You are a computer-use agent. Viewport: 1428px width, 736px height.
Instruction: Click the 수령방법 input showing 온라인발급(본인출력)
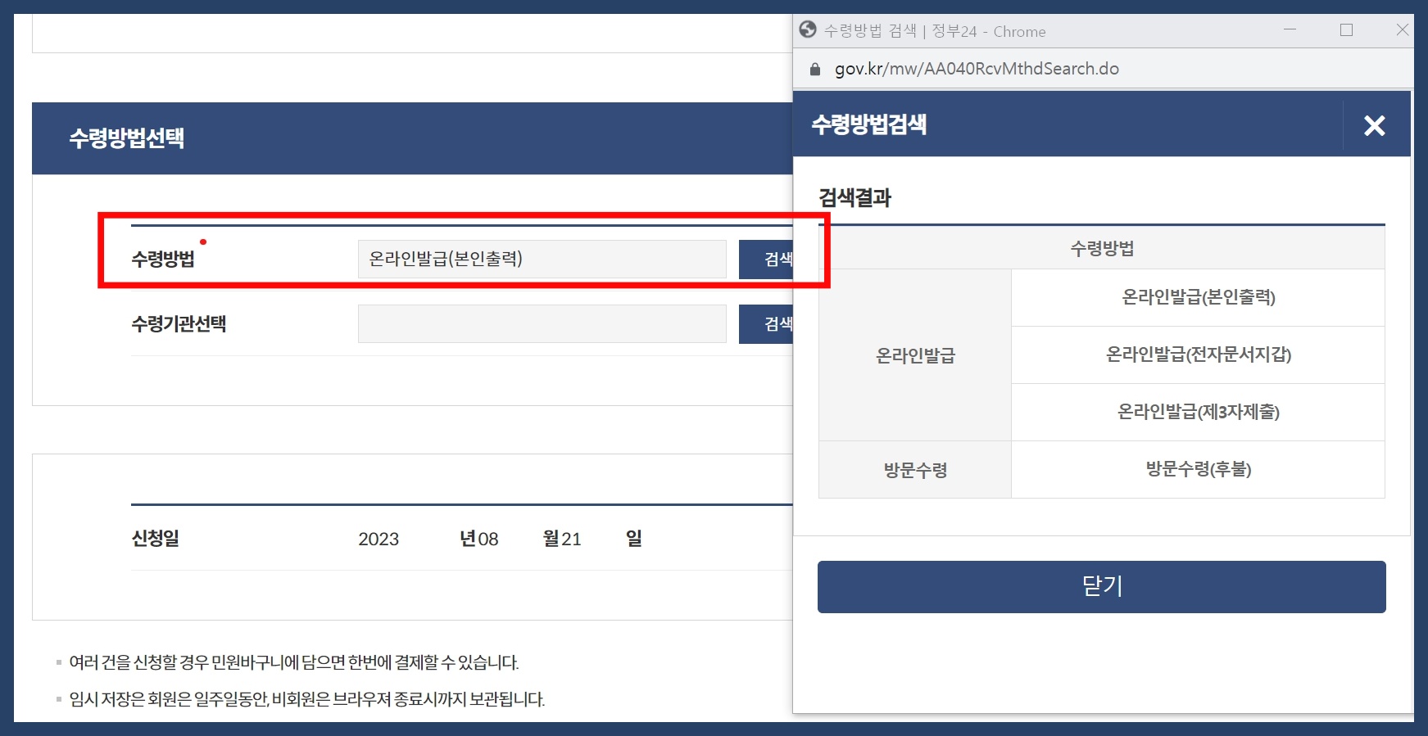click(542, 260)
